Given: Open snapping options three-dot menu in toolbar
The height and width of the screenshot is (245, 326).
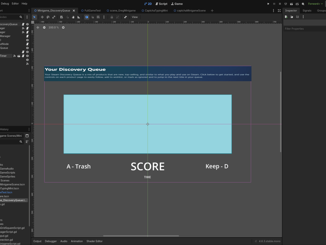Looking at the screenshot, I should click(x=104, y=17).
